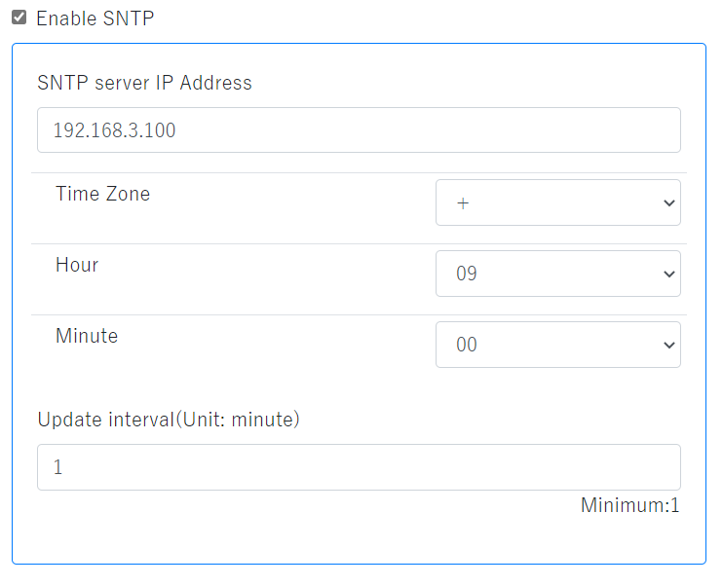
Task: Click the Hour dropdown chevron arrow
Action: (x=668, y=274)
